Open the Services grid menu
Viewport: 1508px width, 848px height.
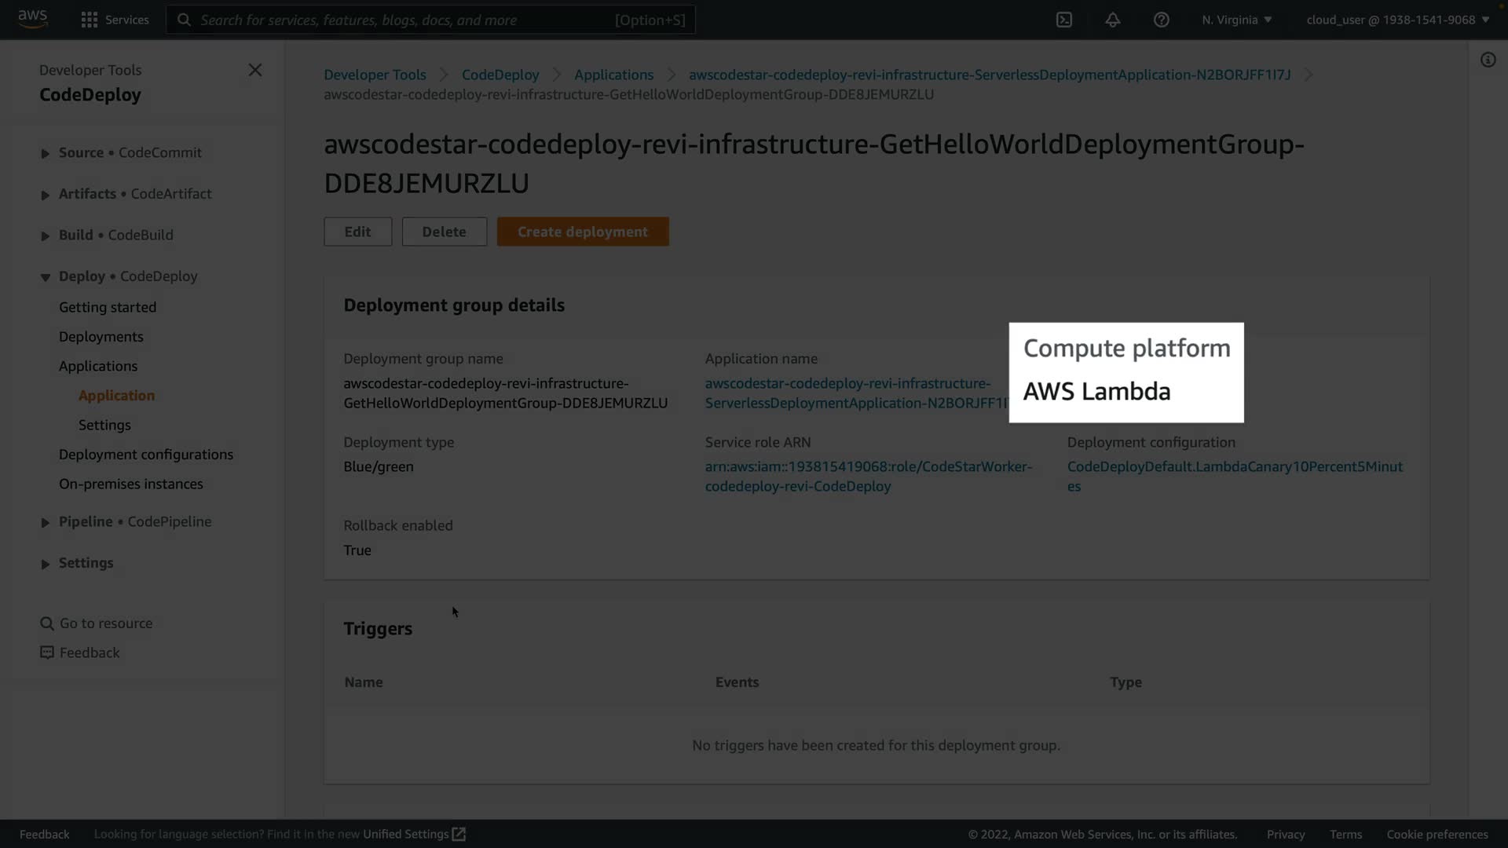90,20
